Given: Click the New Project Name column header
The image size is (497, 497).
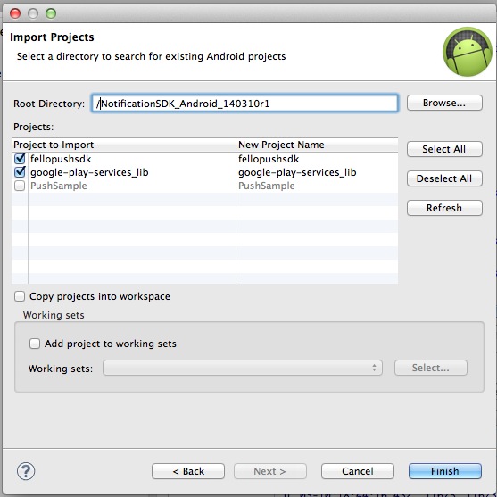Looking at the screenshot, I should [317, 145].
